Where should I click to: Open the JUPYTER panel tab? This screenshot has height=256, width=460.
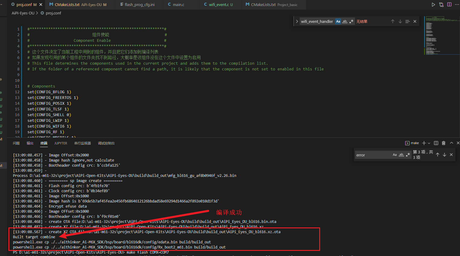click(x=61, y=143)
